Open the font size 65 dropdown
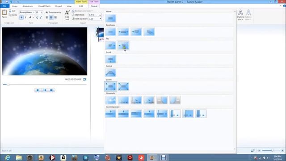Screen dimensions: 286x161 pos(42,12)
